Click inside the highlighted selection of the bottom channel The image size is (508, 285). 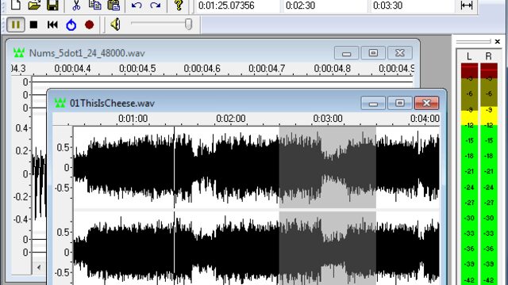click(x=328, y=248)
